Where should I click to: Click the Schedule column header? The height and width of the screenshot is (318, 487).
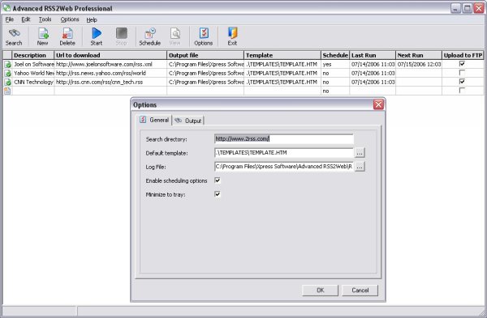click(x=335, y=55)
